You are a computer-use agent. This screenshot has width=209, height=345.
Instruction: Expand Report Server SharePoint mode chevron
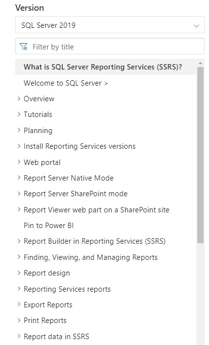click(19, 194)
